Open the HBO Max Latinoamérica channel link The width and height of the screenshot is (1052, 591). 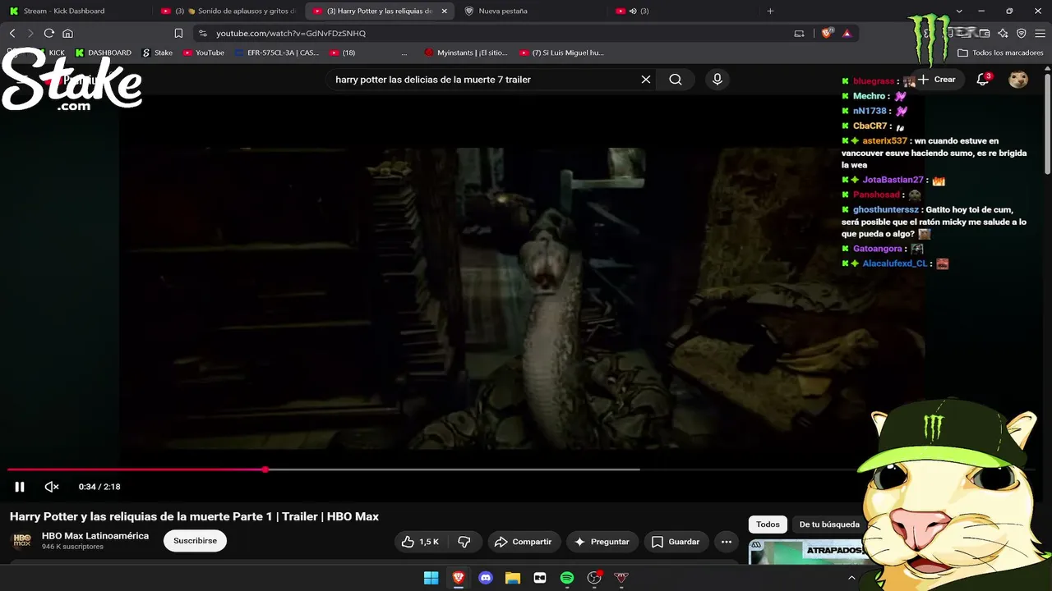point(95,536)
